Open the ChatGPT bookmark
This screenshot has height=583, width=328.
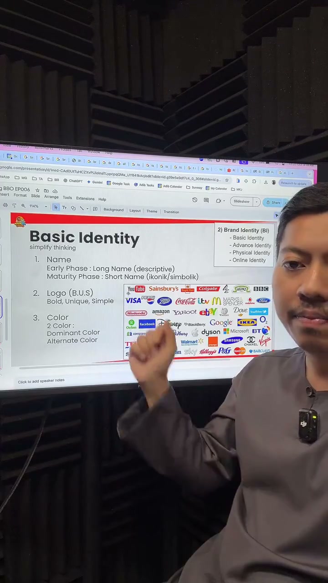click(x=73, y=181)
